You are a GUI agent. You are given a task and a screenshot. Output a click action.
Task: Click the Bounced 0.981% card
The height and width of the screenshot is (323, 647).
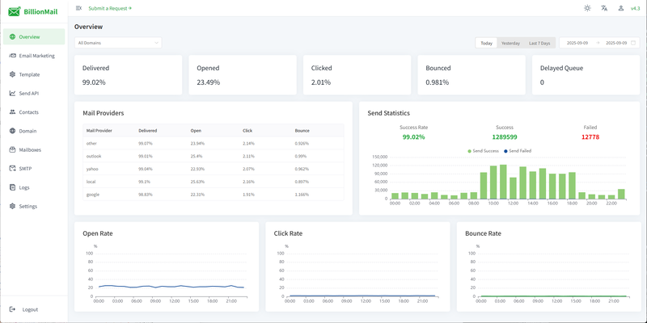coord(472,75)
